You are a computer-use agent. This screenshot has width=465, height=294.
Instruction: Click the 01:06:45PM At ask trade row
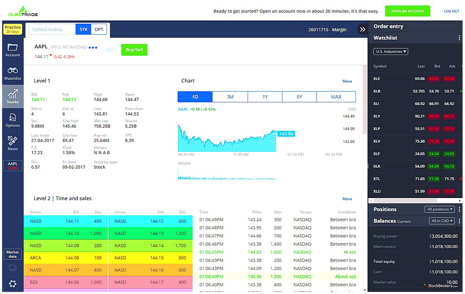278,252
